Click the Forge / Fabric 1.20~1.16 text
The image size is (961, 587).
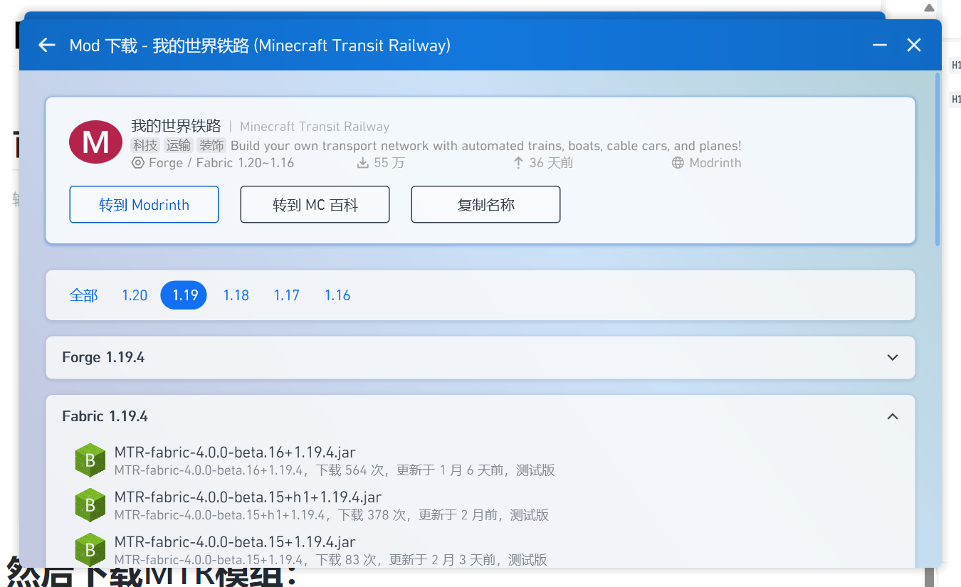pos(221,163)
